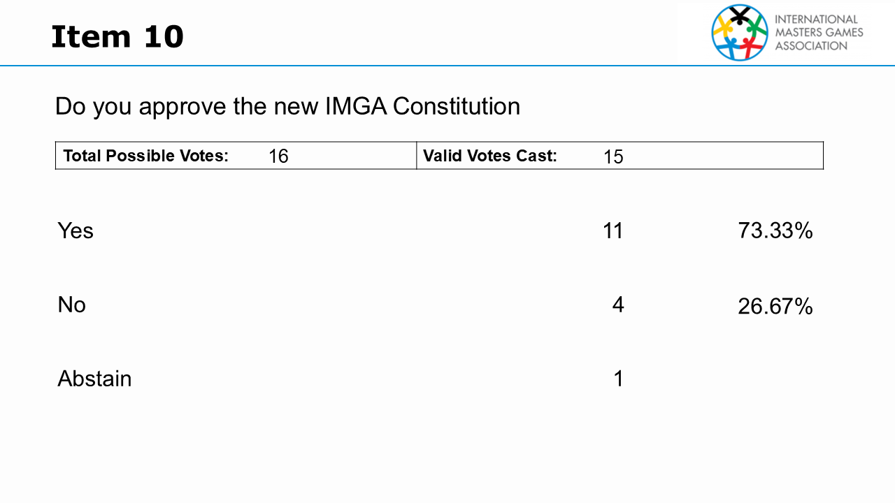Click the 26.67% No percentage
The width and height of the screenshot is (895, 503).
775,306
